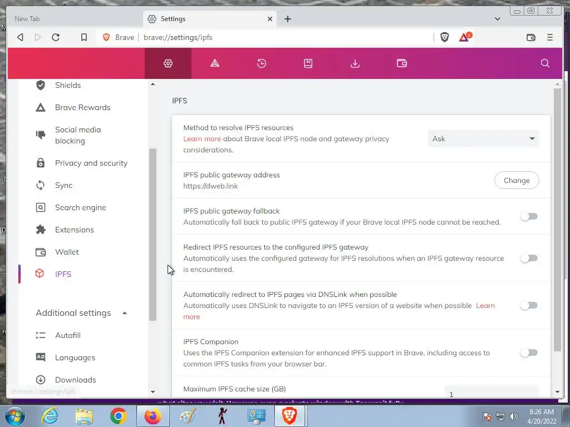Open Google Chrome from taskbar
Viewport: 570px width, 427px height.
[118, 416]
